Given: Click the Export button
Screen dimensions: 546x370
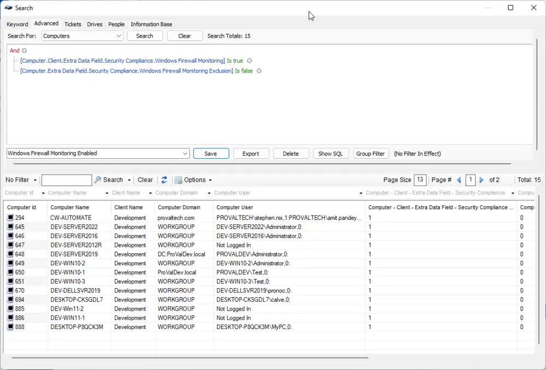Looking at the screenshot, I should [251, 153].
